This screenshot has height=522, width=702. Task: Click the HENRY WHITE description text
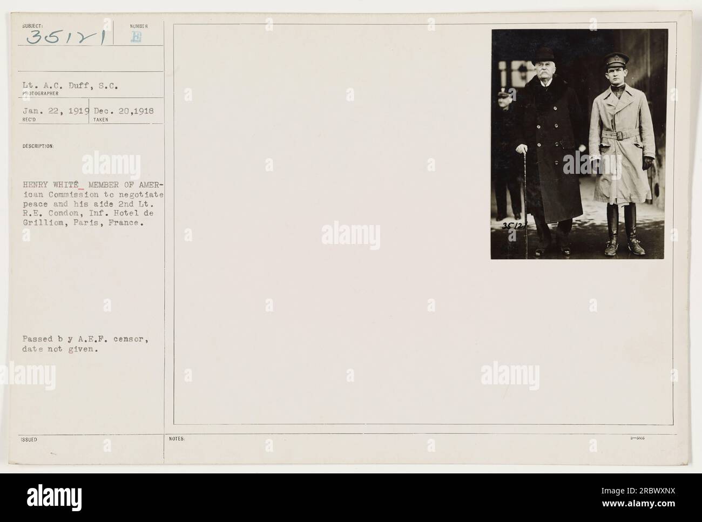point(93,204)
